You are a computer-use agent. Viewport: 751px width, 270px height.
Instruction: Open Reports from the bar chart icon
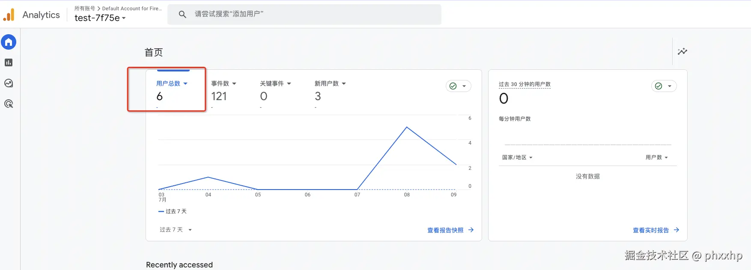[9, 62]
